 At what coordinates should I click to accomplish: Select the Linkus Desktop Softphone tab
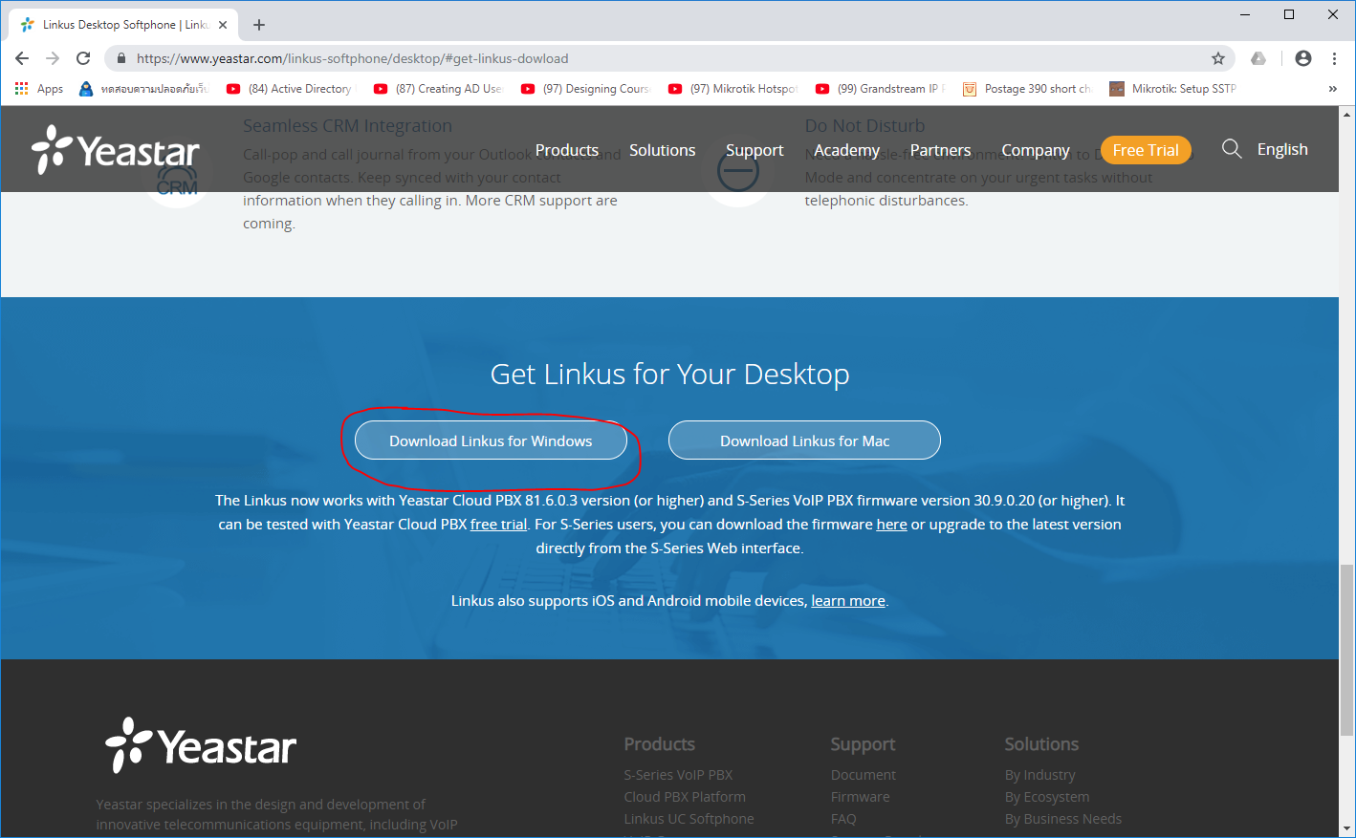click(x=124, y=25)
